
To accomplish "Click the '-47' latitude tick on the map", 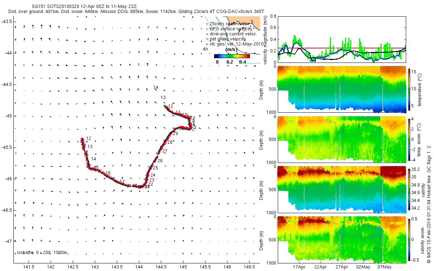I will (8, 241).
